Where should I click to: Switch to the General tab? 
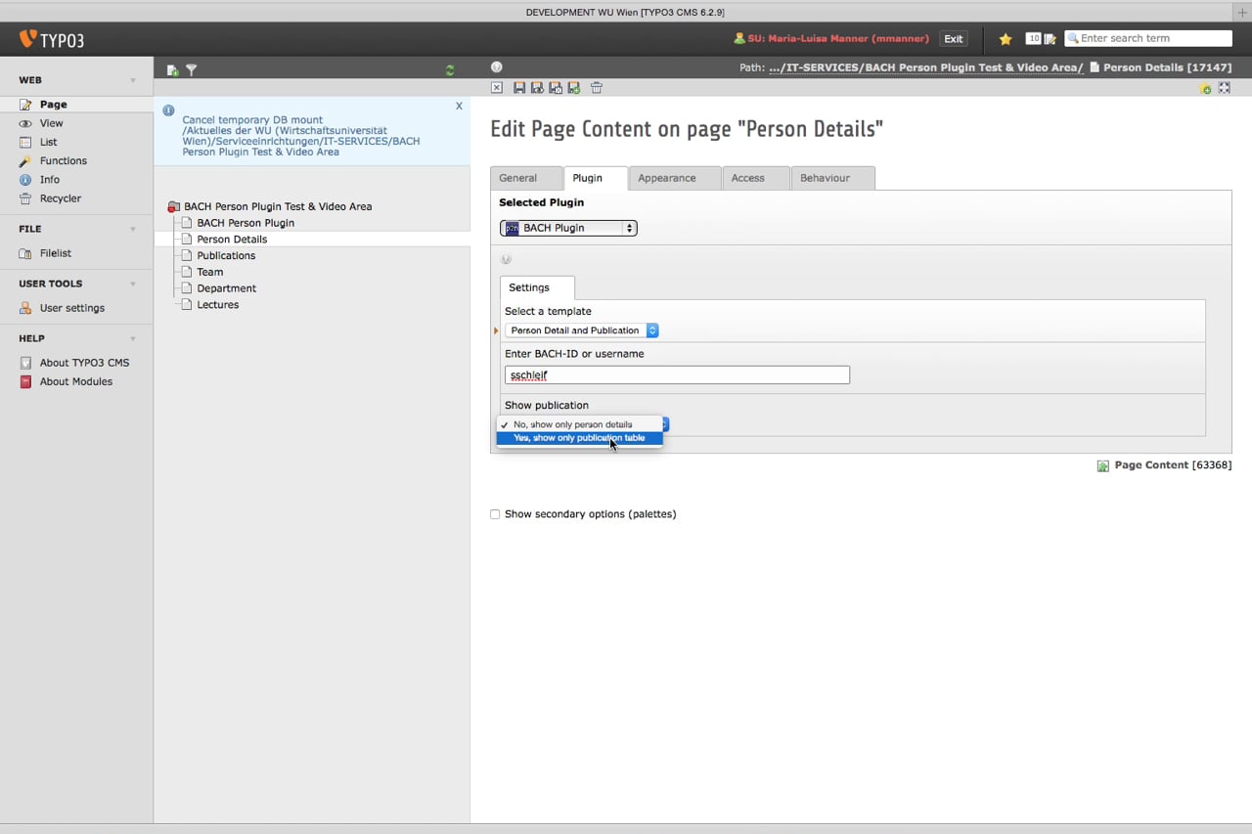526,178
